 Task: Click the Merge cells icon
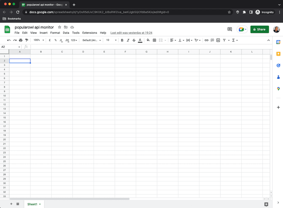point(161,40)
